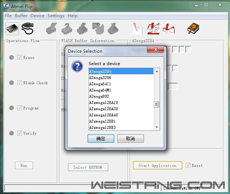The height and width of the screenshot is (194, 230).
Task: Click the 确定 confirm button
Action: tap(101, 138)
